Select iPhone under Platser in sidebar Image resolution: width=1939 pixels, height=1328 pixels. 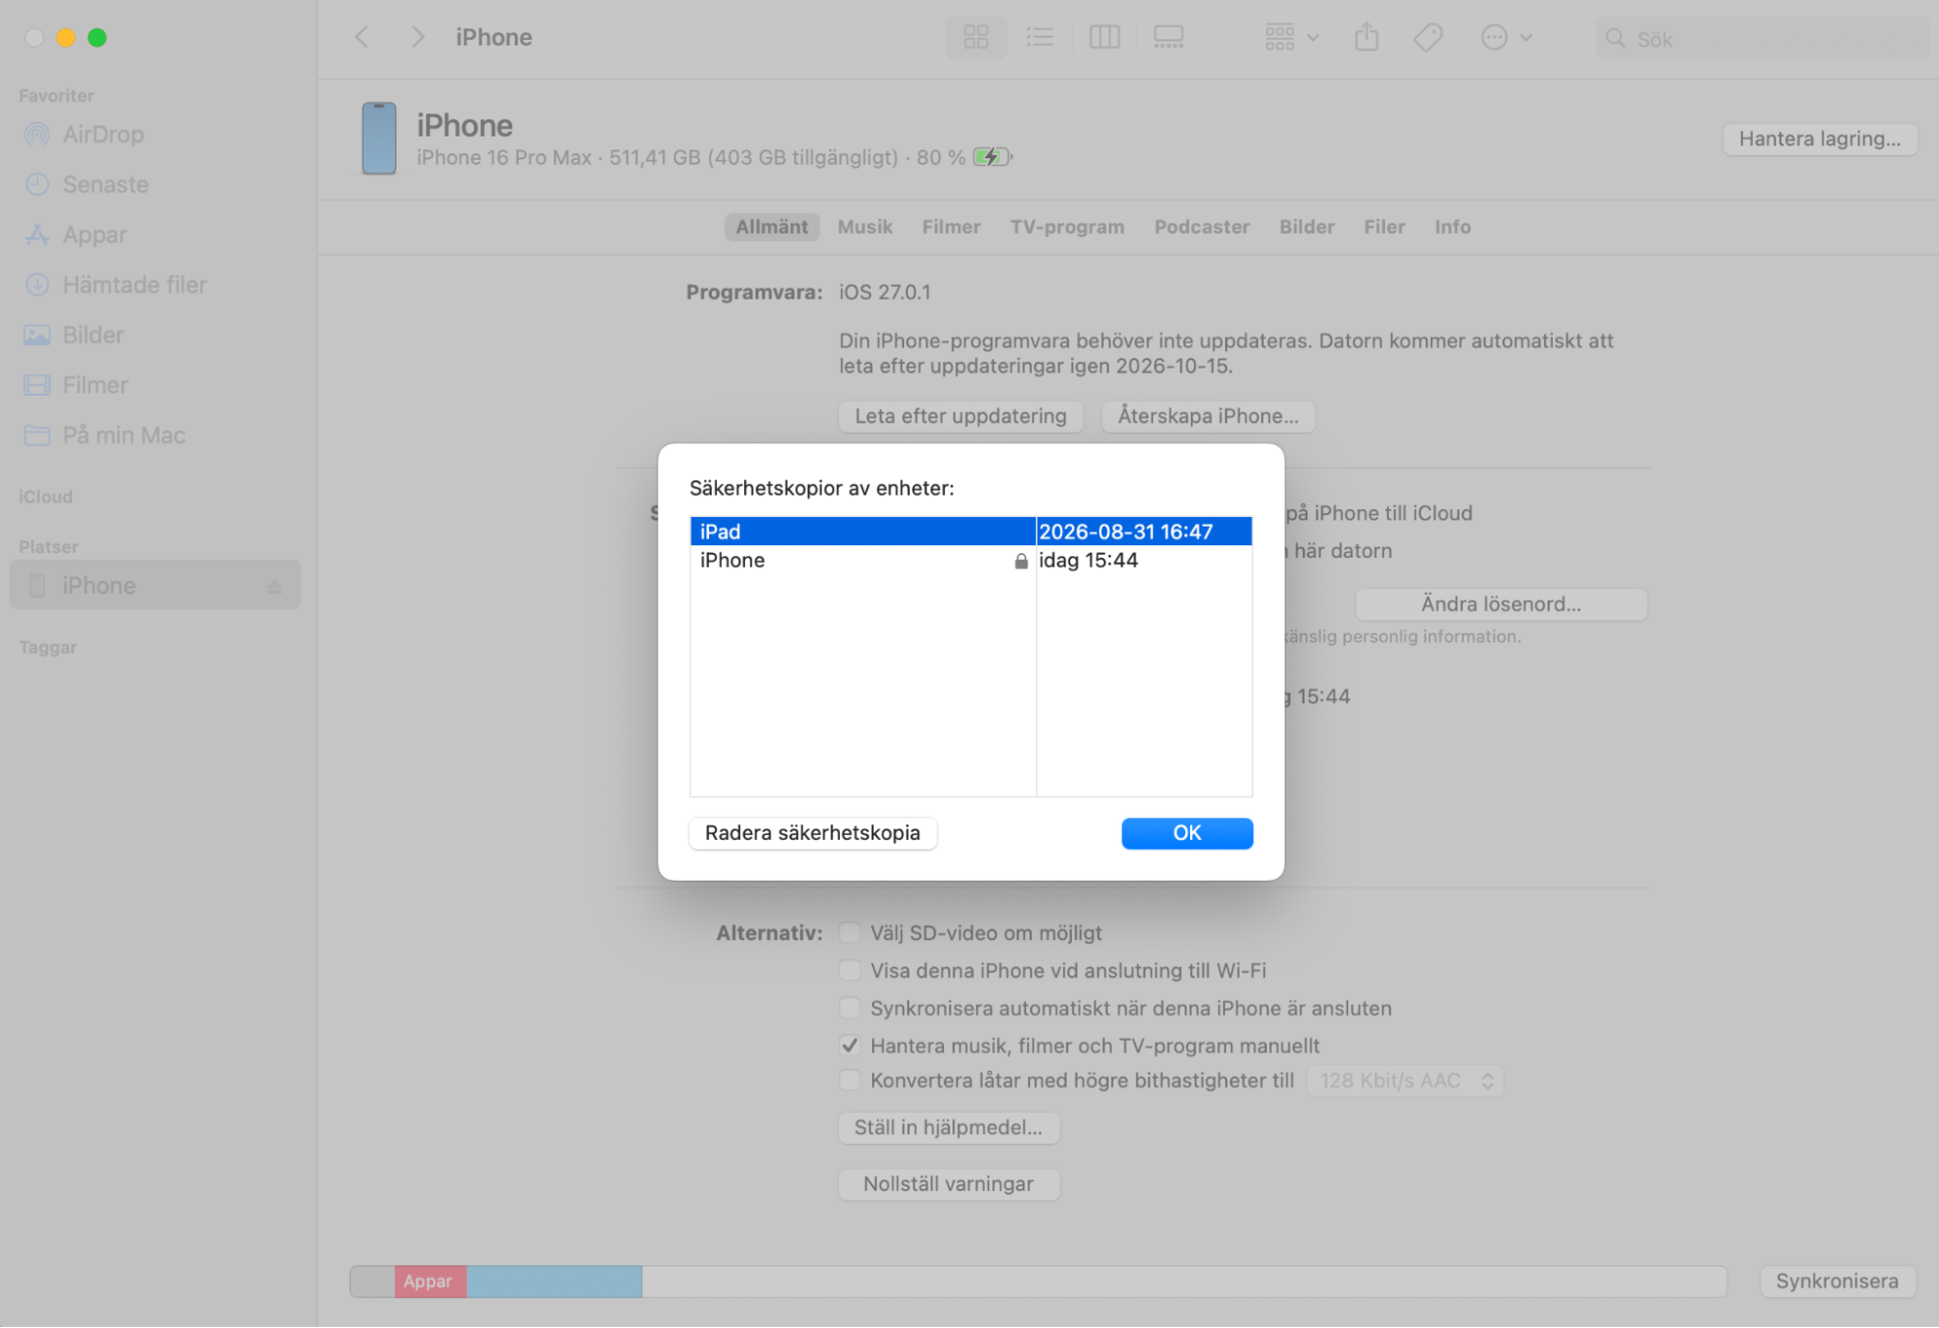click(x=155, y=586)
